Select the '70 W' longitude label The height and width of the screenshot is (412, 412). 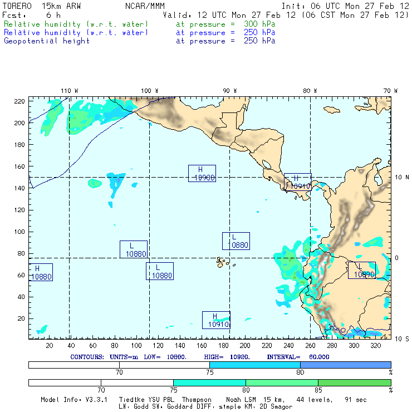(x=390, y=91)
